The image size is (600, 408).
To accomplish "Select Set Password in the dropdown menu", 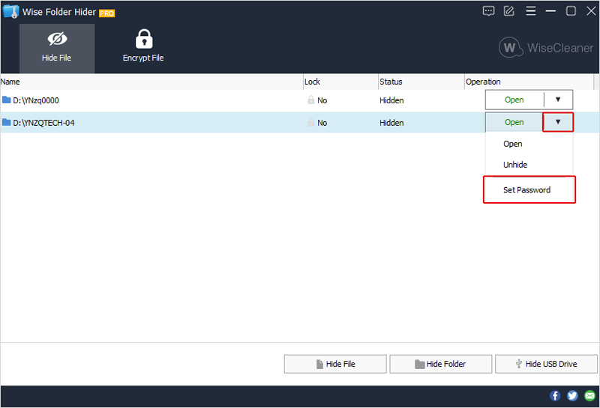I will 529,189.
